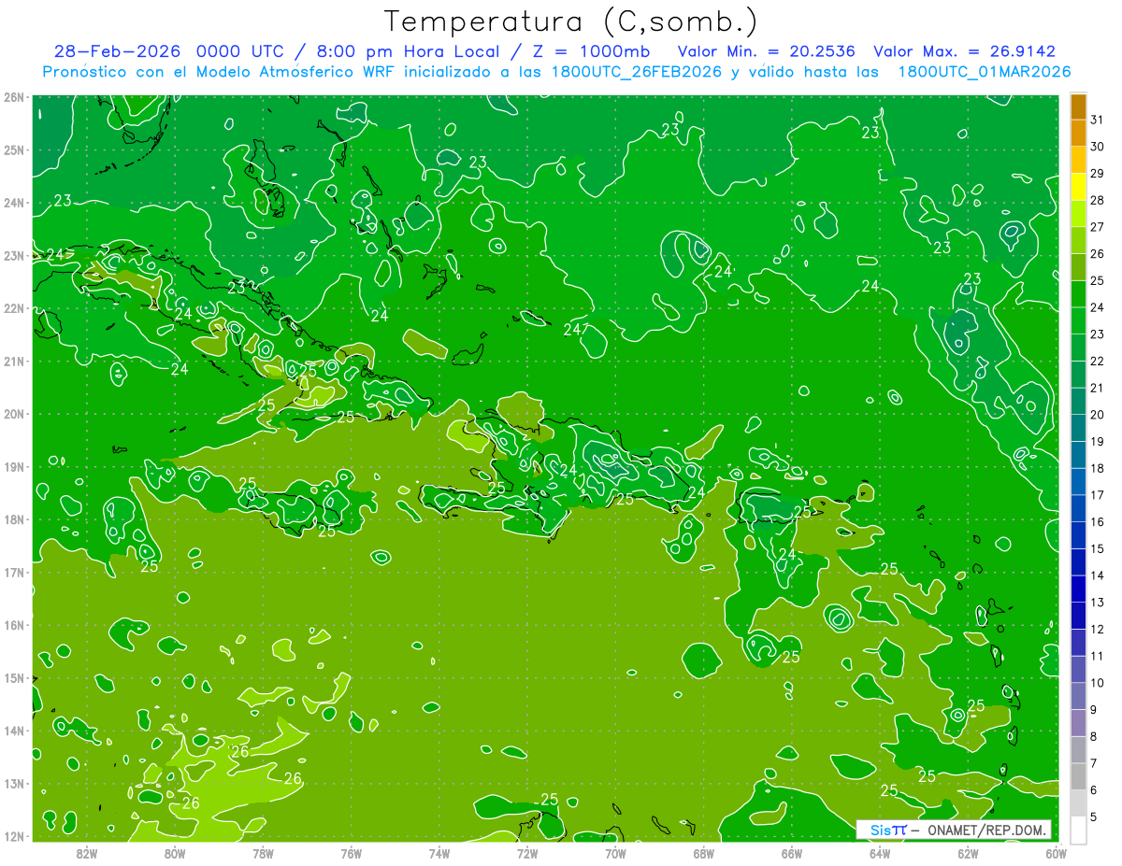This screenshot has height=866, width=1122.
Task: Select 'Valor Min. = 20.2536' text
Action: tap(767, 52)
